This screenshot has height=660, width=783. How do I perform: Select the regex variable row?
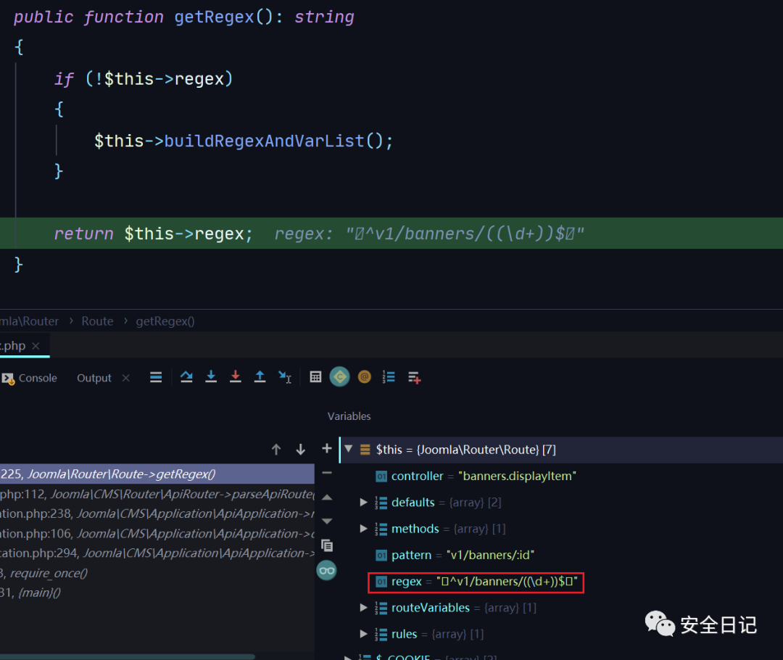[x=478, y=582]
